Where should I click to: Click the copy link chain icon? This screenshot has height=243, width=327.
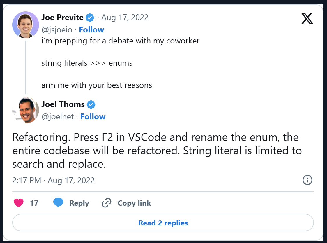coord(107,203)
